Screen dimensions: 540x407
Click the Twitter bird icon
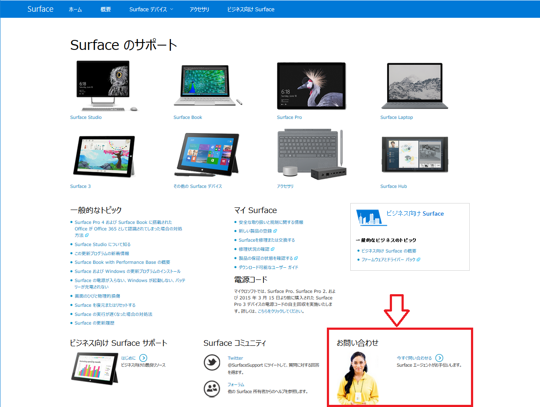click(212, 363)
